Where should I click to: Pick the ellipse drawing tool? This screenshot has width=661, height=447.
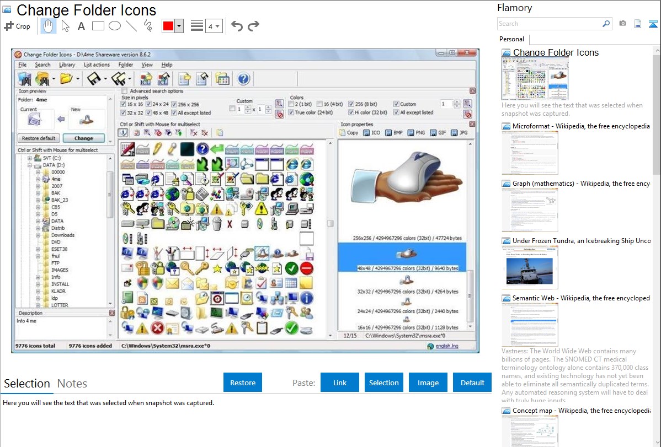(115, 26)
